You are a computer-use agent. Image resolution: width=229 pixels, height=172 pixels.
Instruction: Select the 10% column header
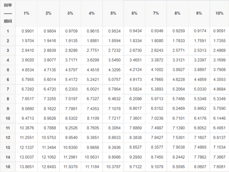pyautogui.click(x=219, y=13)
